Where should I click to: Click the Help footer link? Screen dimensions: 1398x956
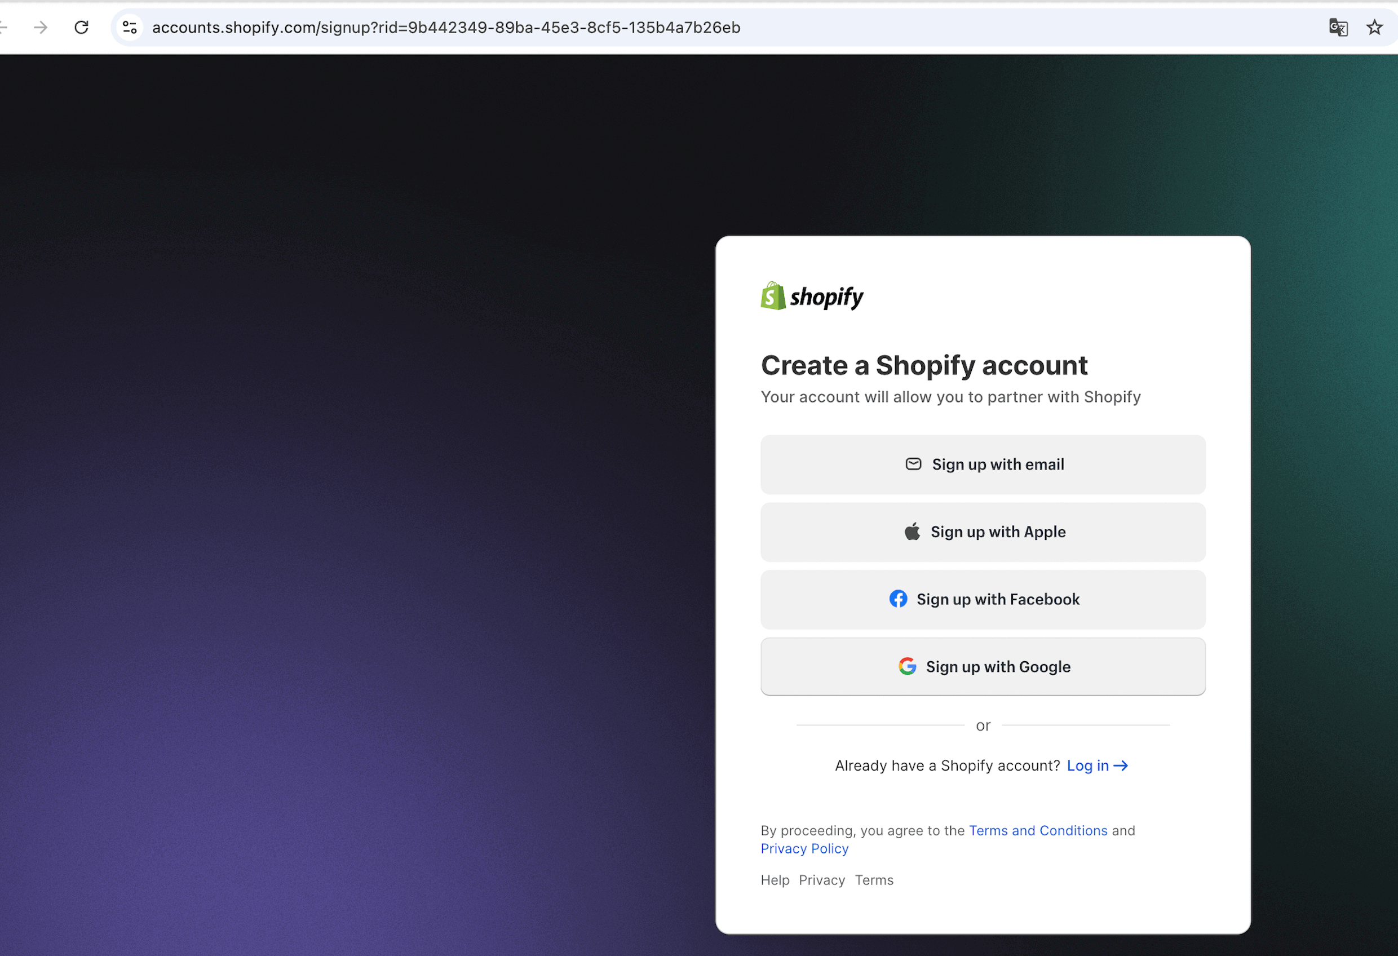pyautogui.click(x=775, y=880)
